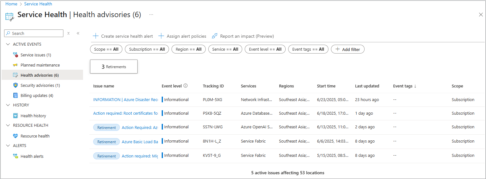Collapse the ACTIVE EVENTS section
This screenshot has width=486, height=179.
tap(8, 44)
